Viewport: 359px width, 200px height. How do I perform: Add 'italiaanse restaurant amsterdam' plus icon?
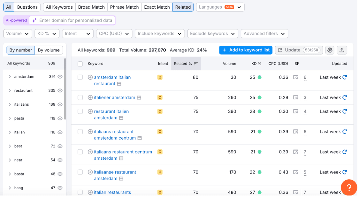point(90,172)
